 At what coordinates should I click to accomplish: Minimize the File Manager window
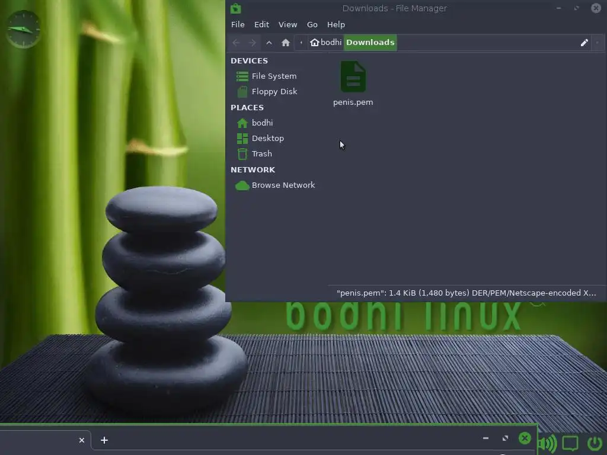[558, 8]
